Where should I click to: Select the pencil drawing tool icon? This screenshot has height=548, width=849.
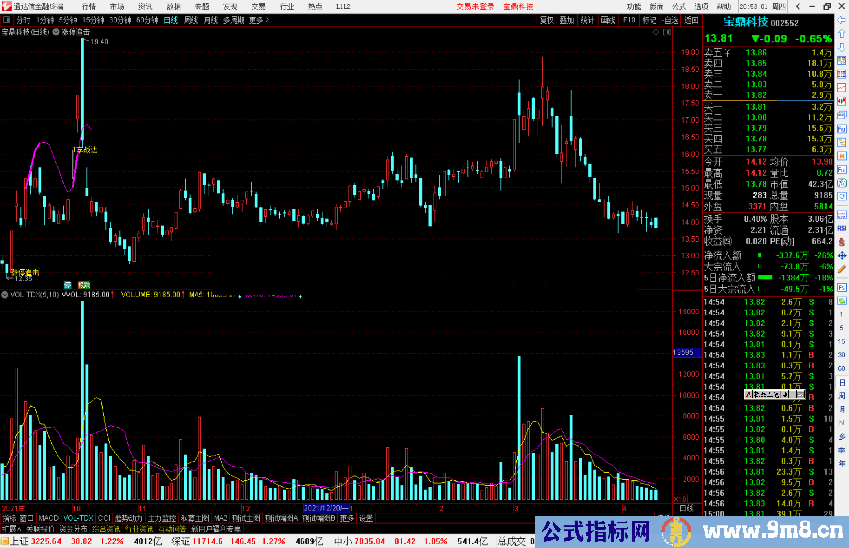pos(842,269)
